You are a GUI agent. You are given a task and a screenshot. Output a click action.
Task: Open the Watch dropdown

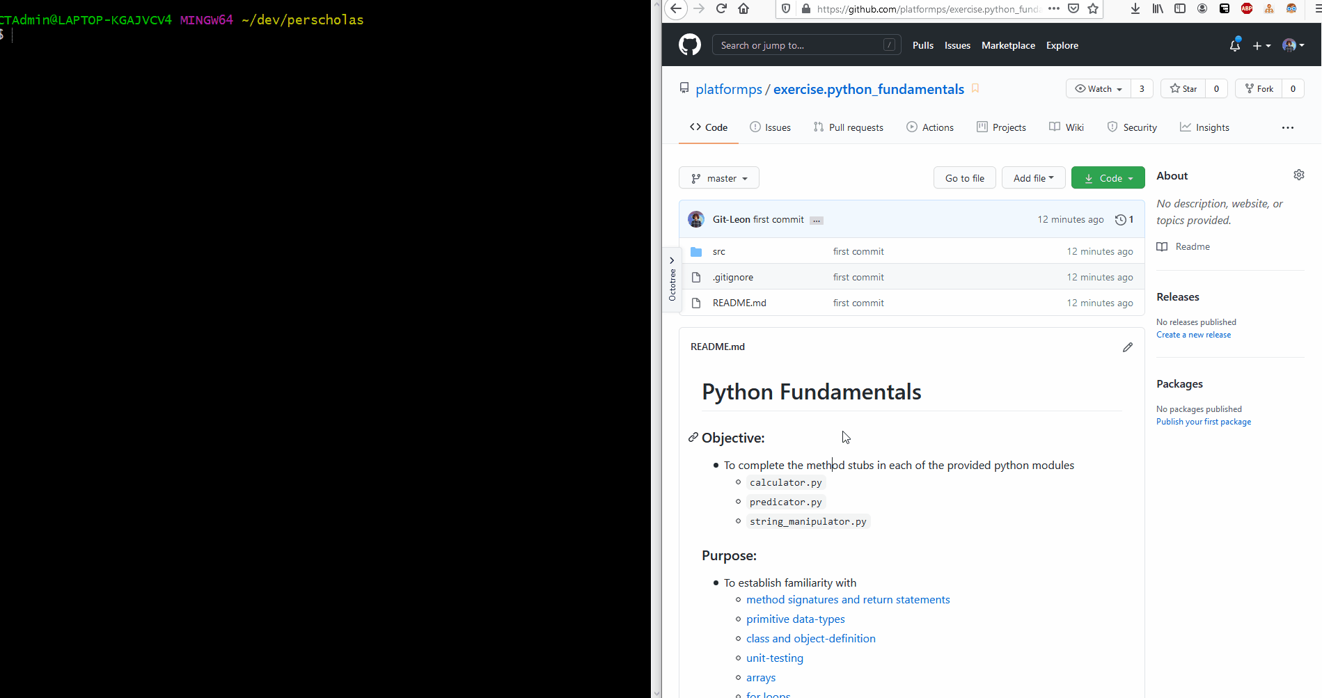pos(1099,88)
